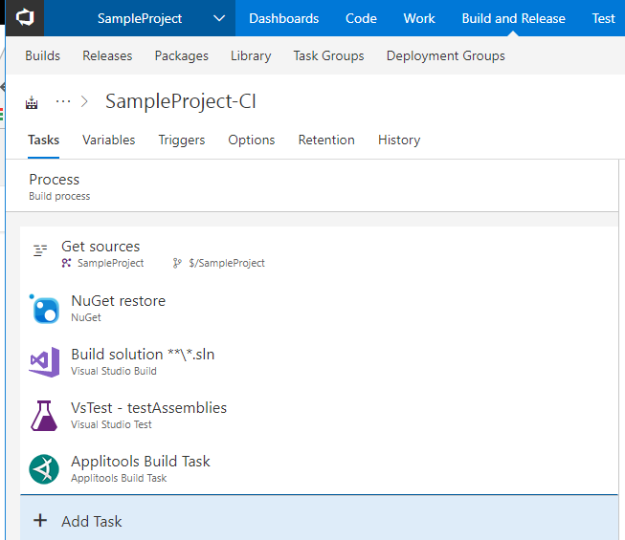Open Deployment Groups page
625x540 pixels.
(x=445, y=55)
